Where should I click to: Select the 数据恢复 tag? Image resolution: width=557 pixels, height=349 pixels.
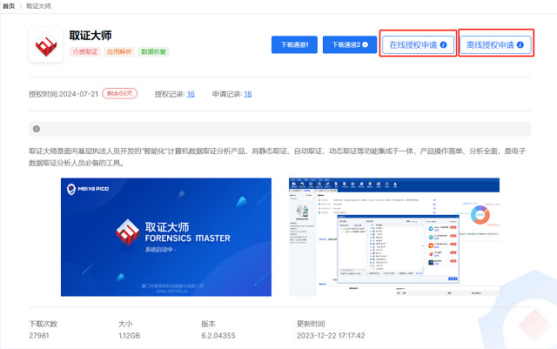(153, 51)
